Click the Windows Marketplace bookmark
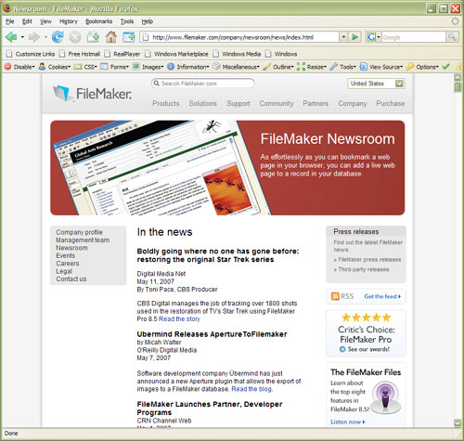Viewport: 464px width, 441px height. pyautogui.click(x=177, y=54)
